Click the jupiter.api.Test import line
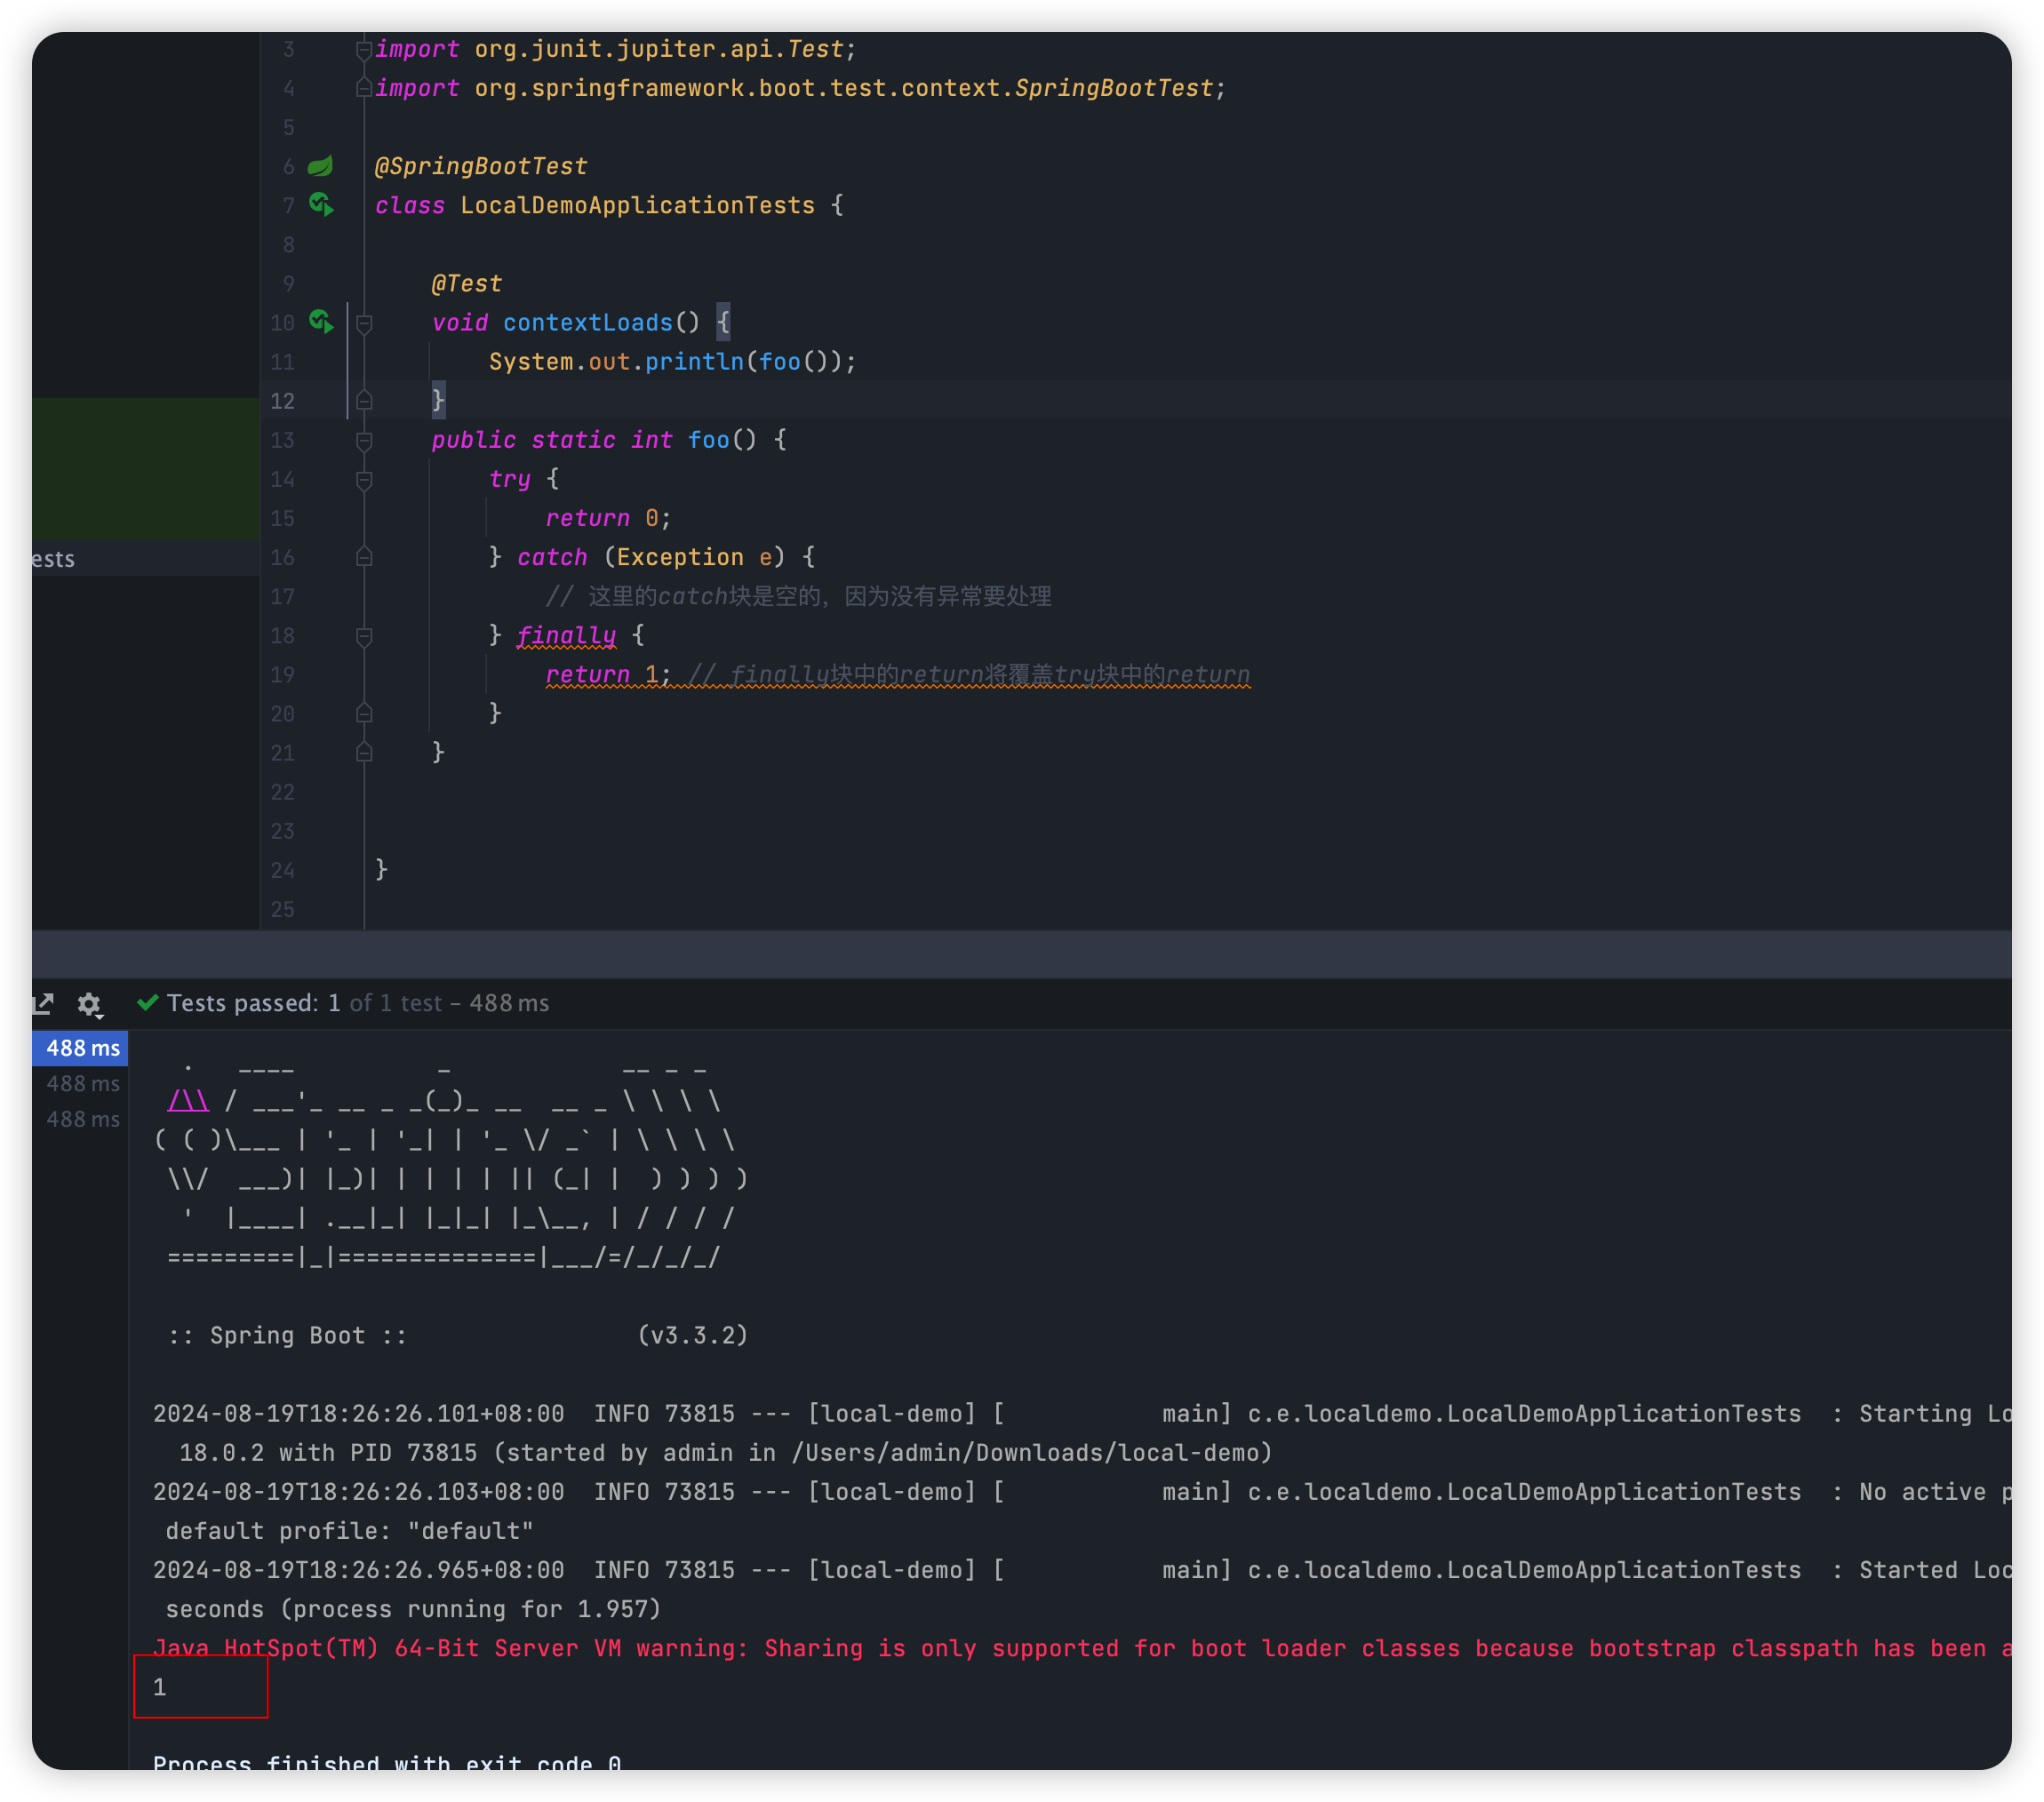 tap(615, 49)
